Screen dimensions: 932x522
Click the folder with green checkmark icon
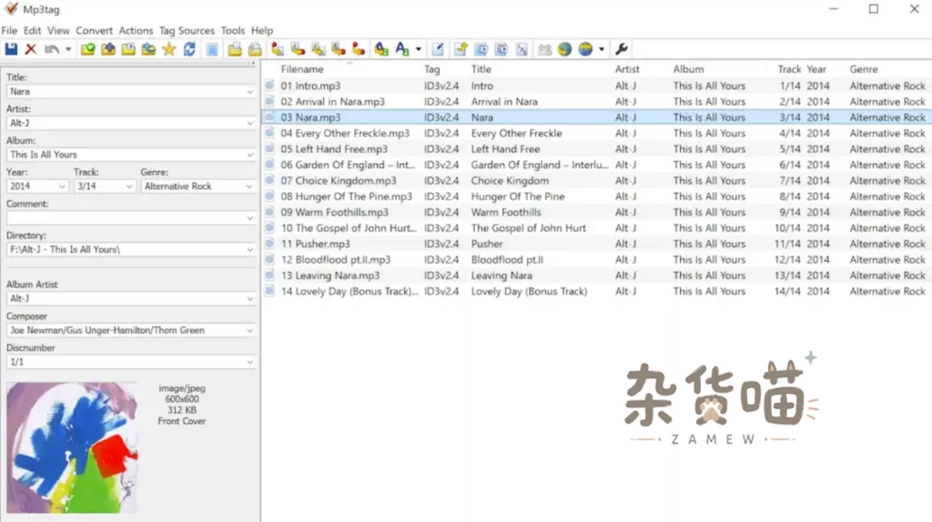click(88, 49)
